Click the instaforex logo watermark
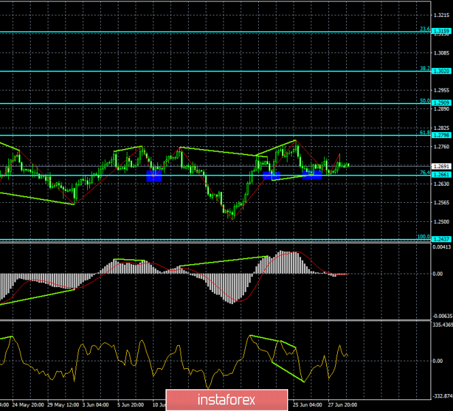 click(226, 398)
